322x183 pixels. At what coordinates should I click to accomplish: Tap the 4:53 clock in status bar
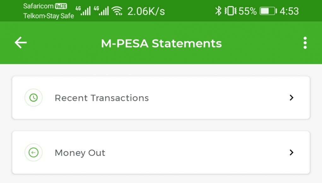[x=289, y=11]
